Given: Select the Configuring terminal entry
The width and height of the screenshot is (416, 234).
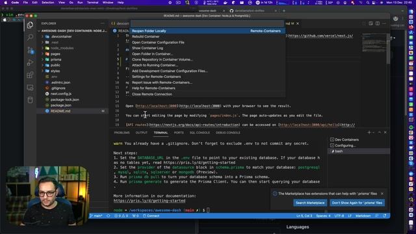Looking at the screenshot, I should pyautogui.click(x=359, y=146).
